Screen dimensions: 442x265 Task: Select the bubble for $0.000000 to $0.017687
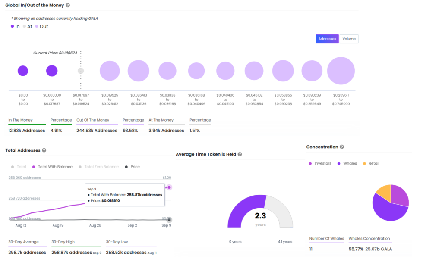coord(52,71)
